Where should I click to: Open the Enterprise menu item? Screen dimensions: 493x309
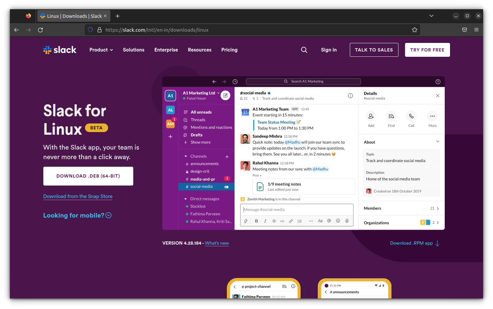click(x=166, y=50)
